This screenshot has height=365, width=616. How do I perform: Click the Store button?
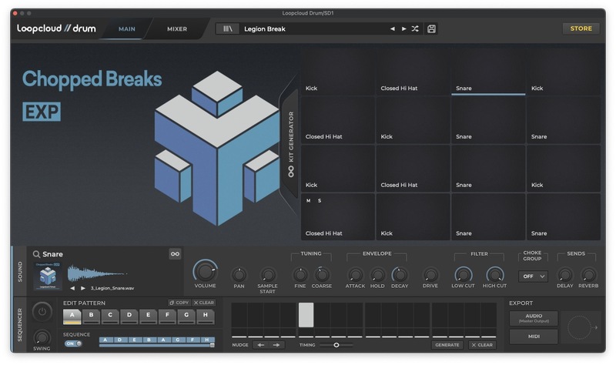[x=581, y=28]
